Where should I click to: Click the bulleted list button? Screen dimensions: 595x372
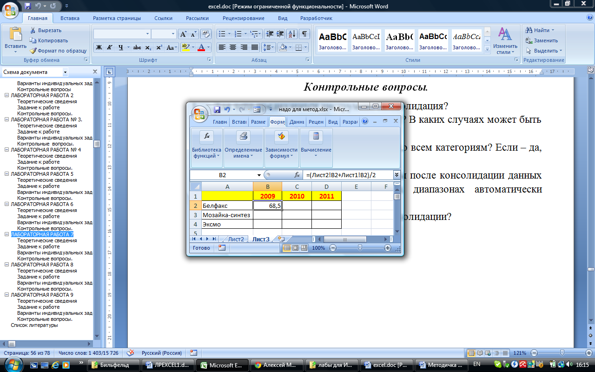point(222,34)
